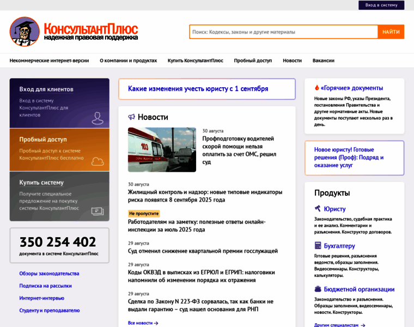This screenshot has width=414, height=327.
Task: Click the НАЙТИ search button
Action: (x=391, y=32)
